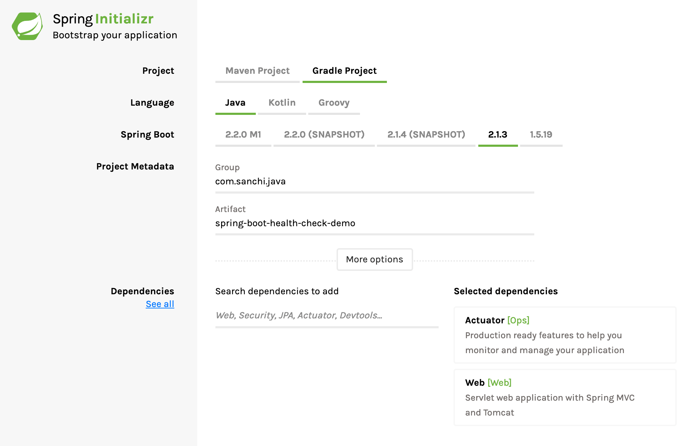This screenshot has width=693, height=446.
Task: Select Spring Boot 2.1.4 SNAPSHOT
Action: coord(426,135)
